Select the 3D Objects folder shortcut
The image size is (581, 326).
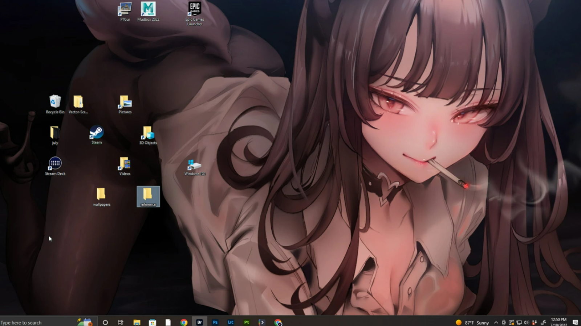point(148,135)
